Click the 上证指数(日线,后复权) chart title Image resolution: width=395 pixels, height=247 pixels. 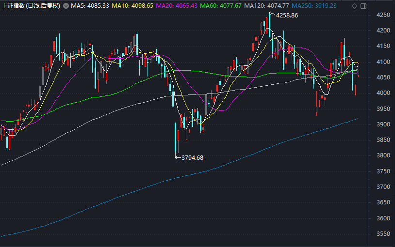31,6
